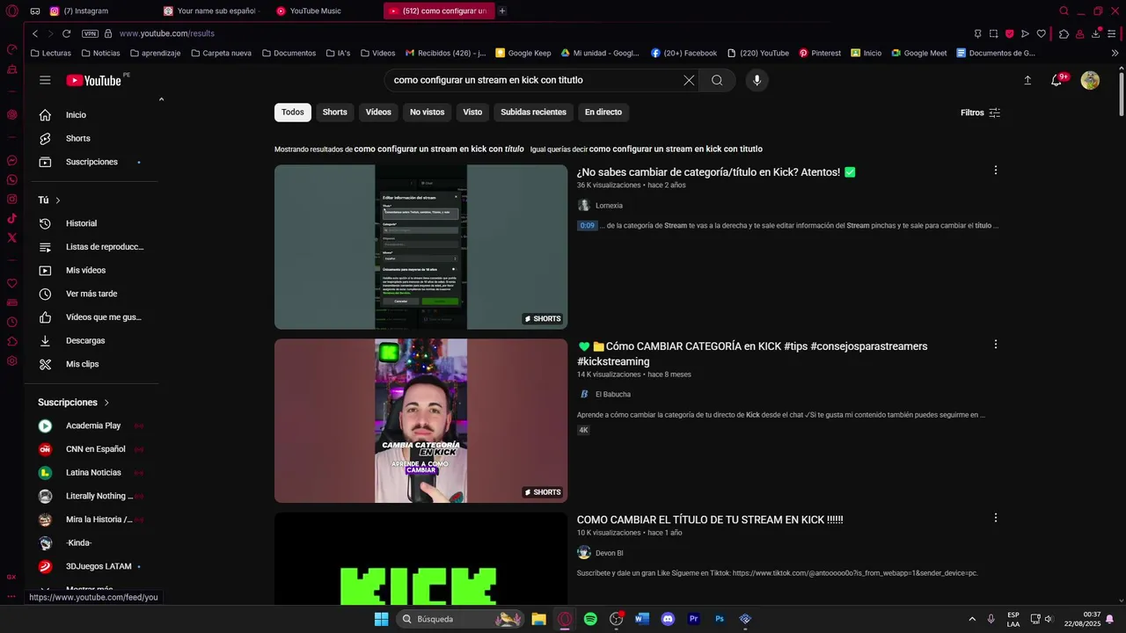The height and width of the screenshot is (633, 1126).
Task: Open Historial in YouTube sidebar
Action: [91, 223]
